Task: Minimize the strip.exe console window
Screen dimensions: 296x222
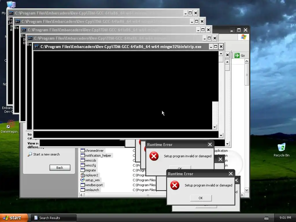Action: pyautogui.click(x=211, y=47)
